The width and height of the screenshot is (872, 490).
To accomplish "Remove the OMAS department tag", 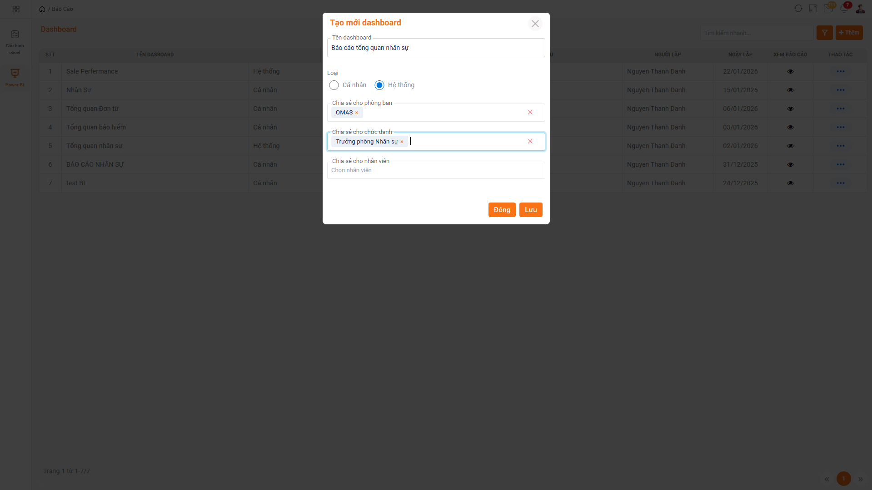I will coord(357,113).
